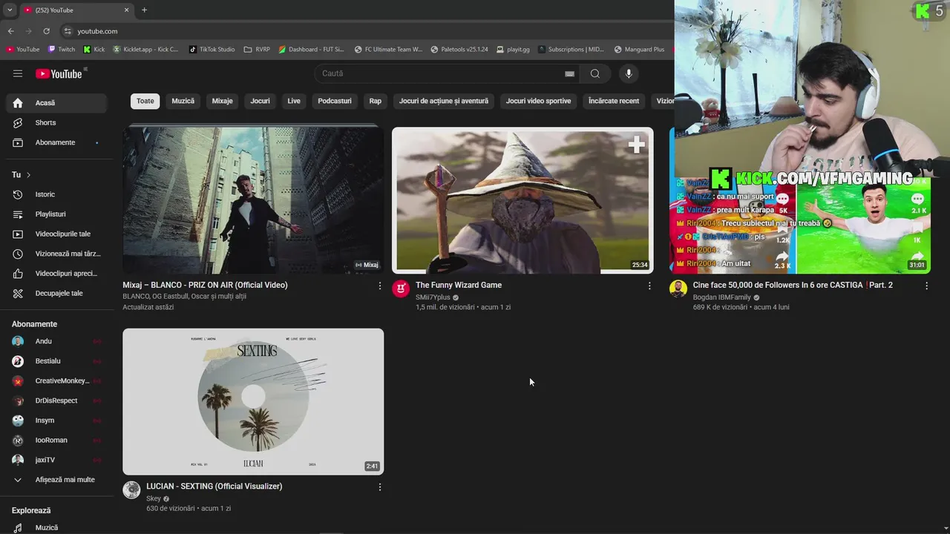Open the hamburger guide menu
The height and width of the screenshot is (534, 950).
tap(18, 73)
